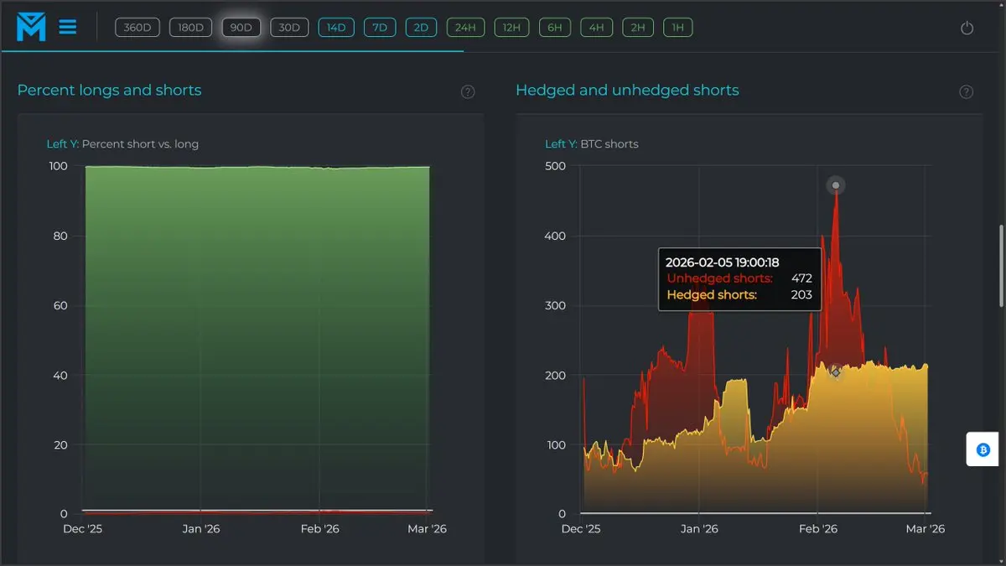The height and width of the screenshot is (566, 1006).
Task: Switch to the 30D time range
Action: pos(289,28)
